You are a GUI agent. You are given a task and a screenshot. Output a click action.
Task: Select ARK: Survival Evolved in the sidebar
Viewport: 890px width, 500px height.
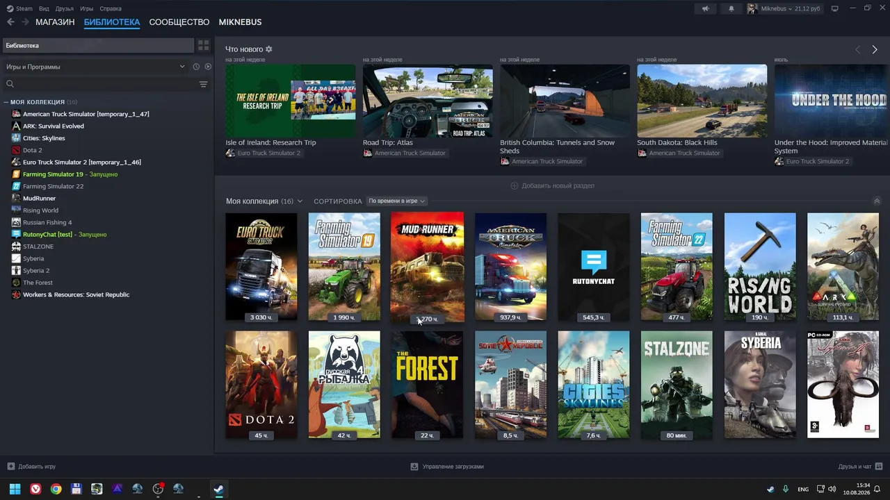tap(54, 126)
